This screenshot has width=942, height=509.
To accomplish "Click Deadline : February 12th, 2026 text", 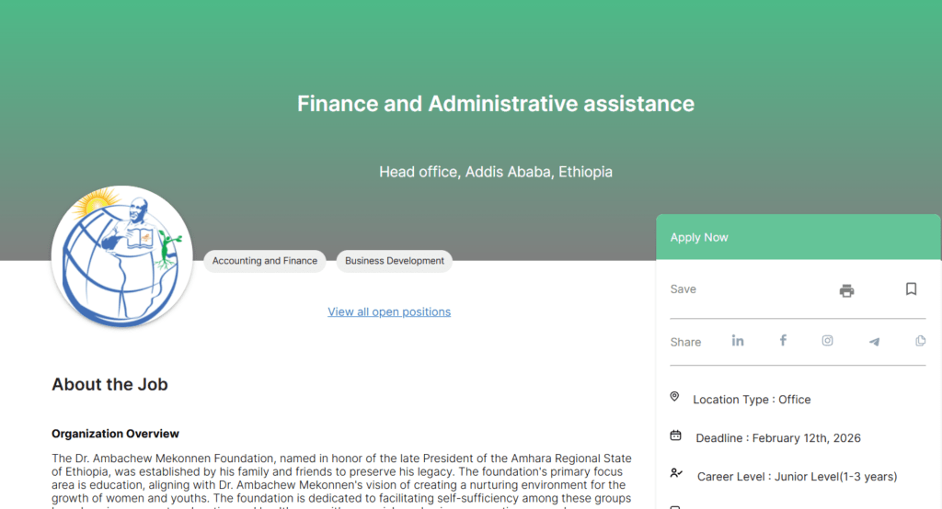I will [778, 438].
